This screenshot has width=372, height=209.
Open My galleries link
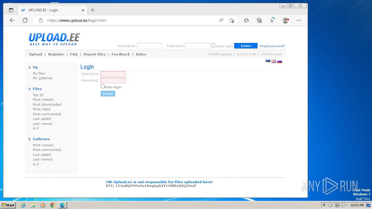coord(43,78)
